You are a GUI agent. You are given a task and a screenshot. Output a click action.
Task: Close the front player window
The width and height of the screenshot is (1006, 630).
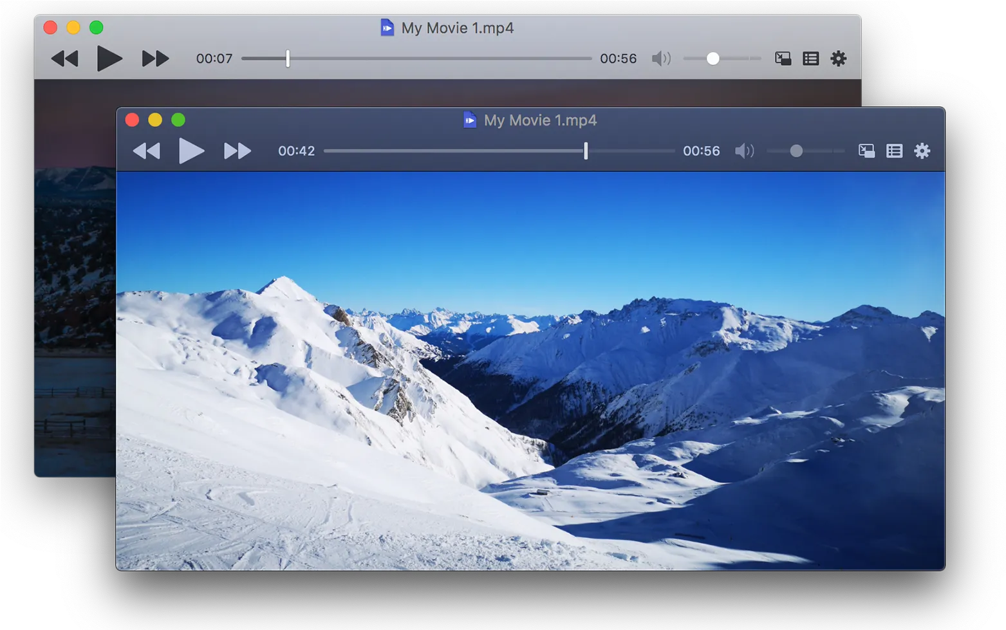[132, 120]
